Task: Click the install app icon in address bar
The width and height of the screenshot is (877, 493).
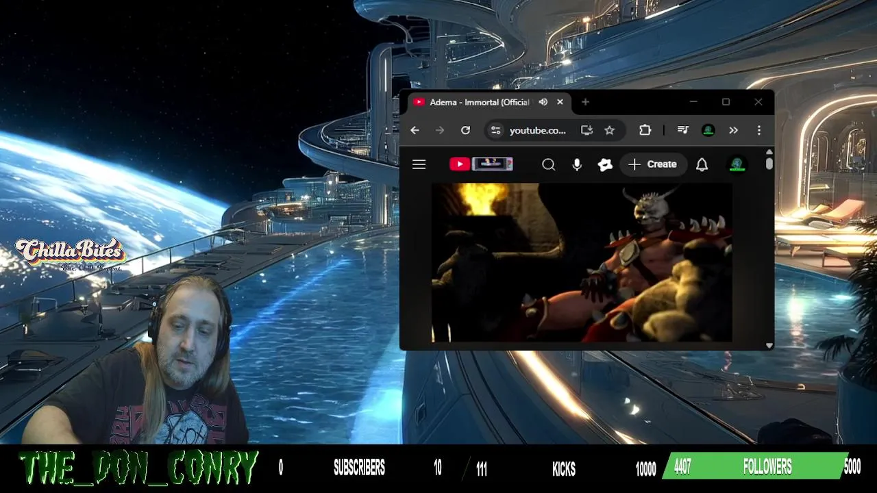Action: 586,130
